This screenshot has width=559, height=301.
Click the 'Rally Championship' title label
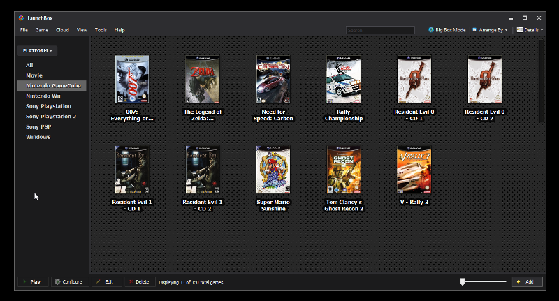click(x=344, y=115)
